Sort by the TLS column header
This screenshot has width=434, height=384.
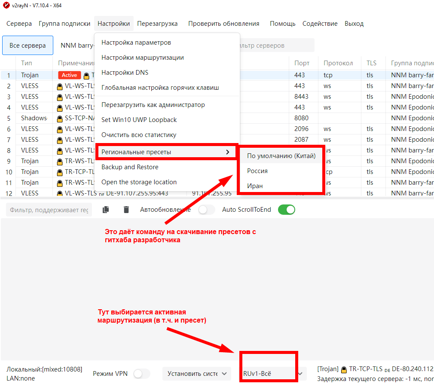373,63
